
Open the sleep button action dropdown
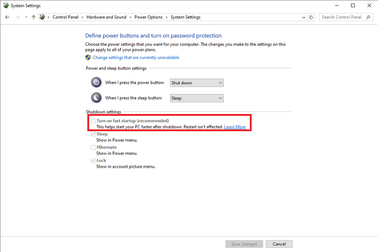[x=197, y=98]
